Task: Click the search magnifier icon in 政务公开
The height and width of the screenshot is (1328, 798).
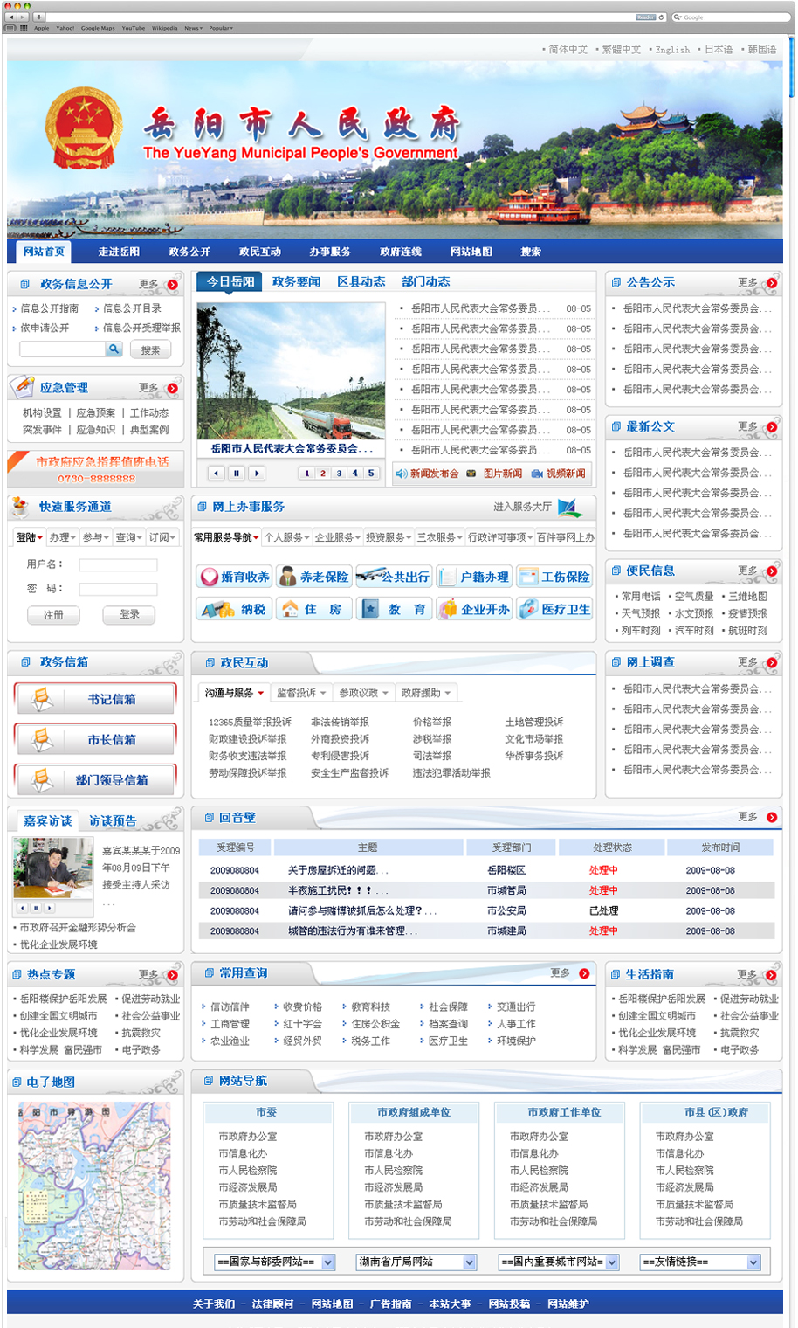Action: point(114,349)
